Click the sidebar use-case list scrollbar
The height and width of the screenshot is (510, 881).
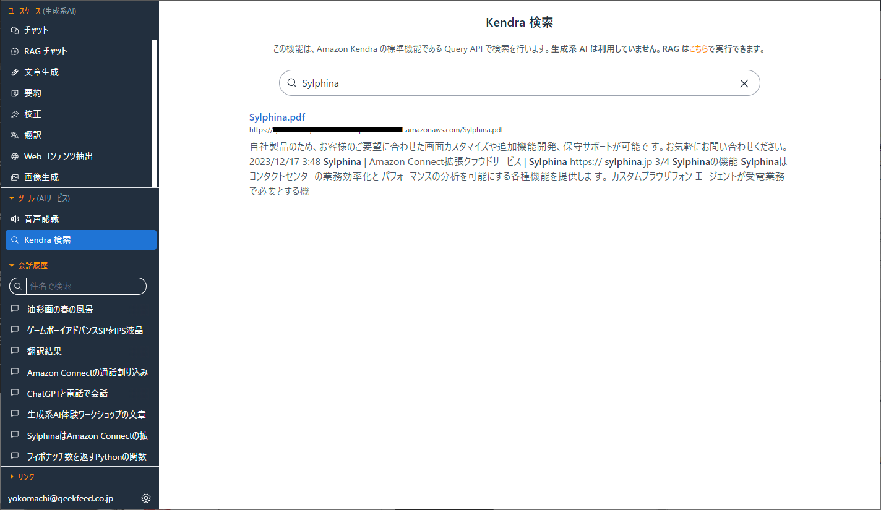pos(154,114)
